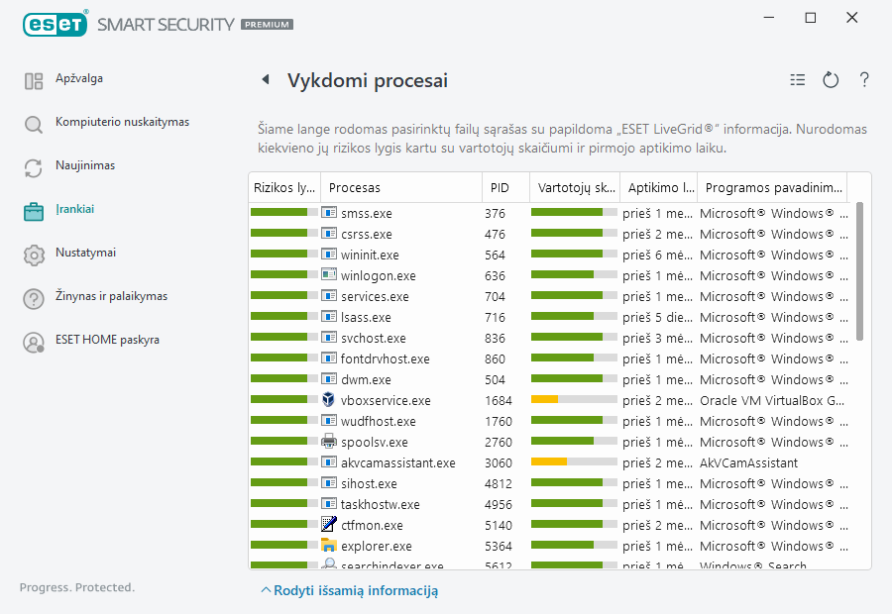Click the akvcamassistant.exe users count bar
892x614 pixels.
click(x=573, y=462)
